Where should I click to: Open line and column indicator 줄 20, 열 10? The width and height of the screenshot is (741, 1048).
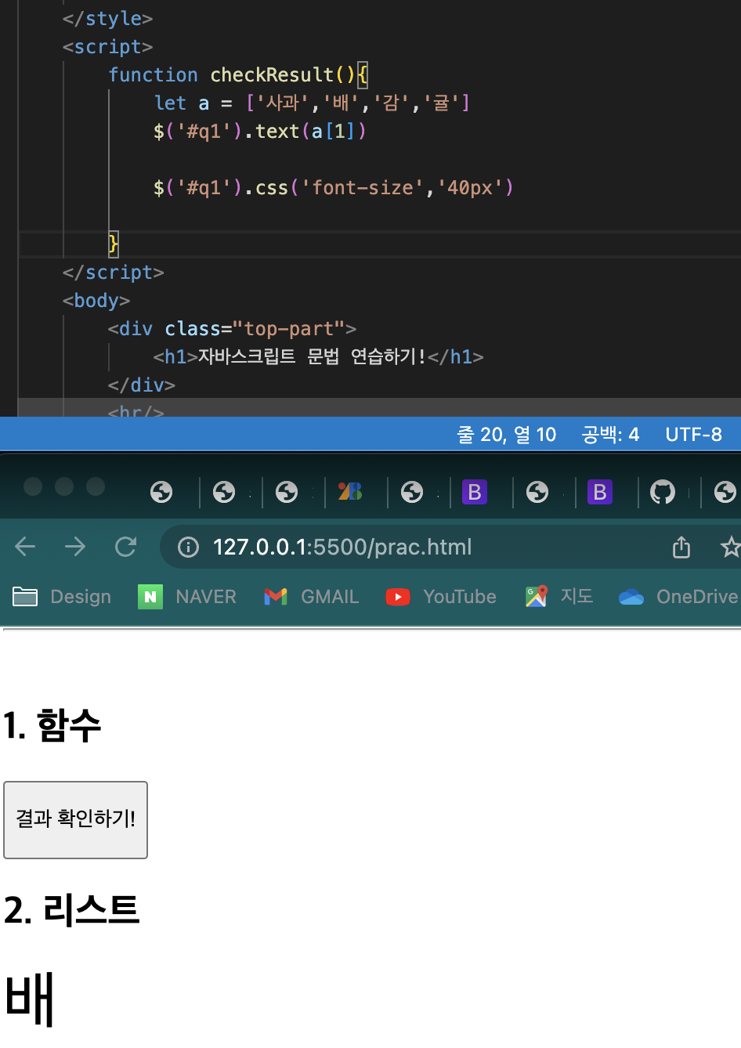(x=506, y=435)
